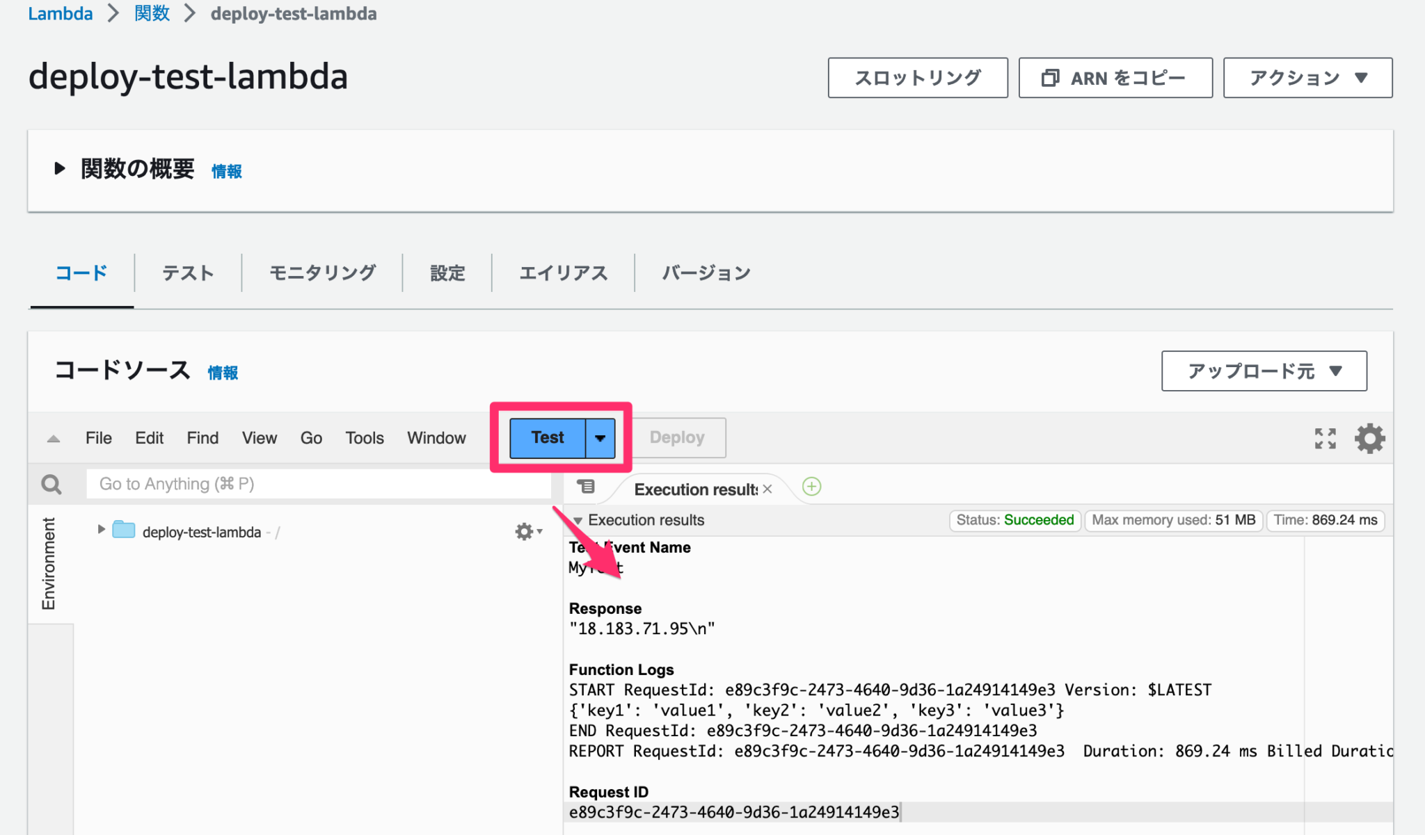Screen dimensions: 1425x835
Task: Switch to the テスト tab
Action: point(188,273)
